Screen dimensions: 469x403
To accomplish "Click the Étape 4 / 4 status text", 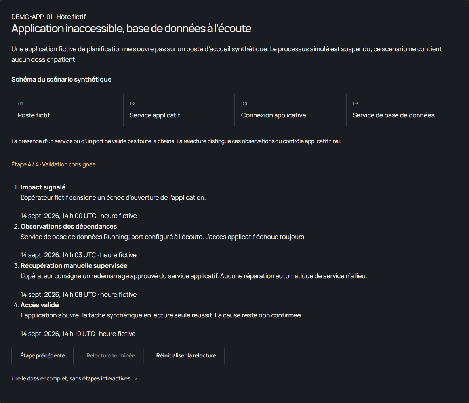I will pyautogui.click(x=53, y=164).
